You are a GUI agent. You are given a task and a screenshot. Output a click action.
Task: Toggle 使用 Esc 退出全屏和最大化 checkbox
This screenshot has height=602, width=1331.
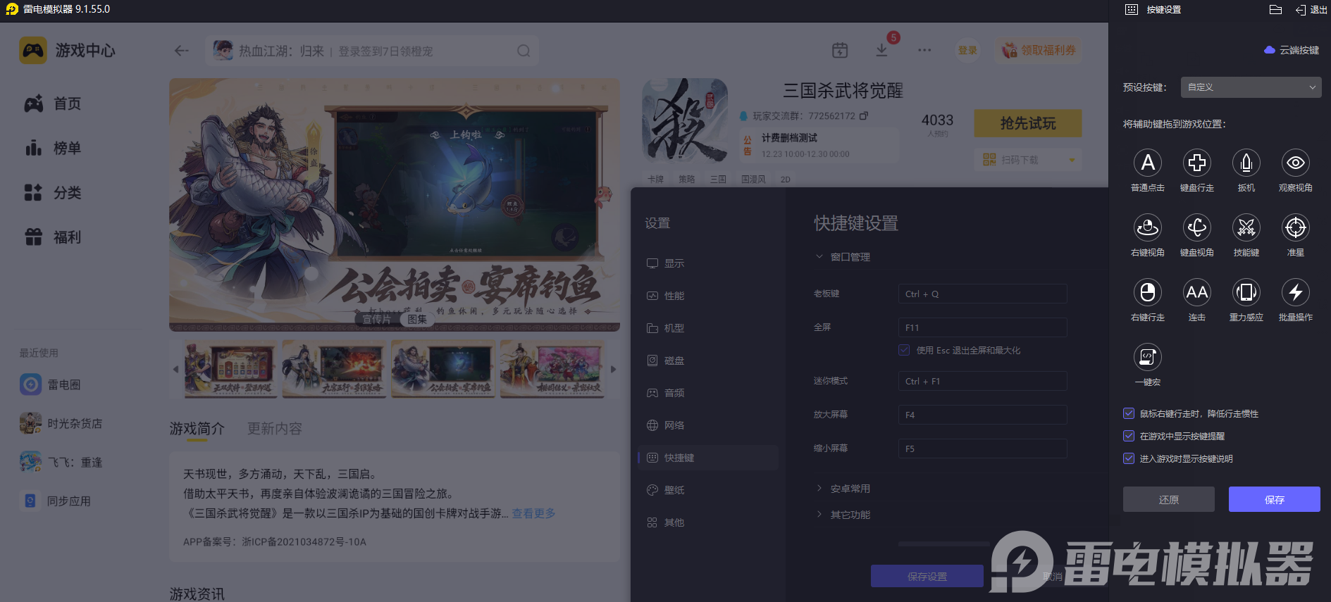pyautogui.click(x=904, y=350)
